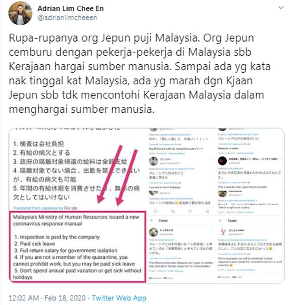Click the pink logo avatar in screenshot
The height and width of the screenshot is (305, 291).
coord(223,232)
